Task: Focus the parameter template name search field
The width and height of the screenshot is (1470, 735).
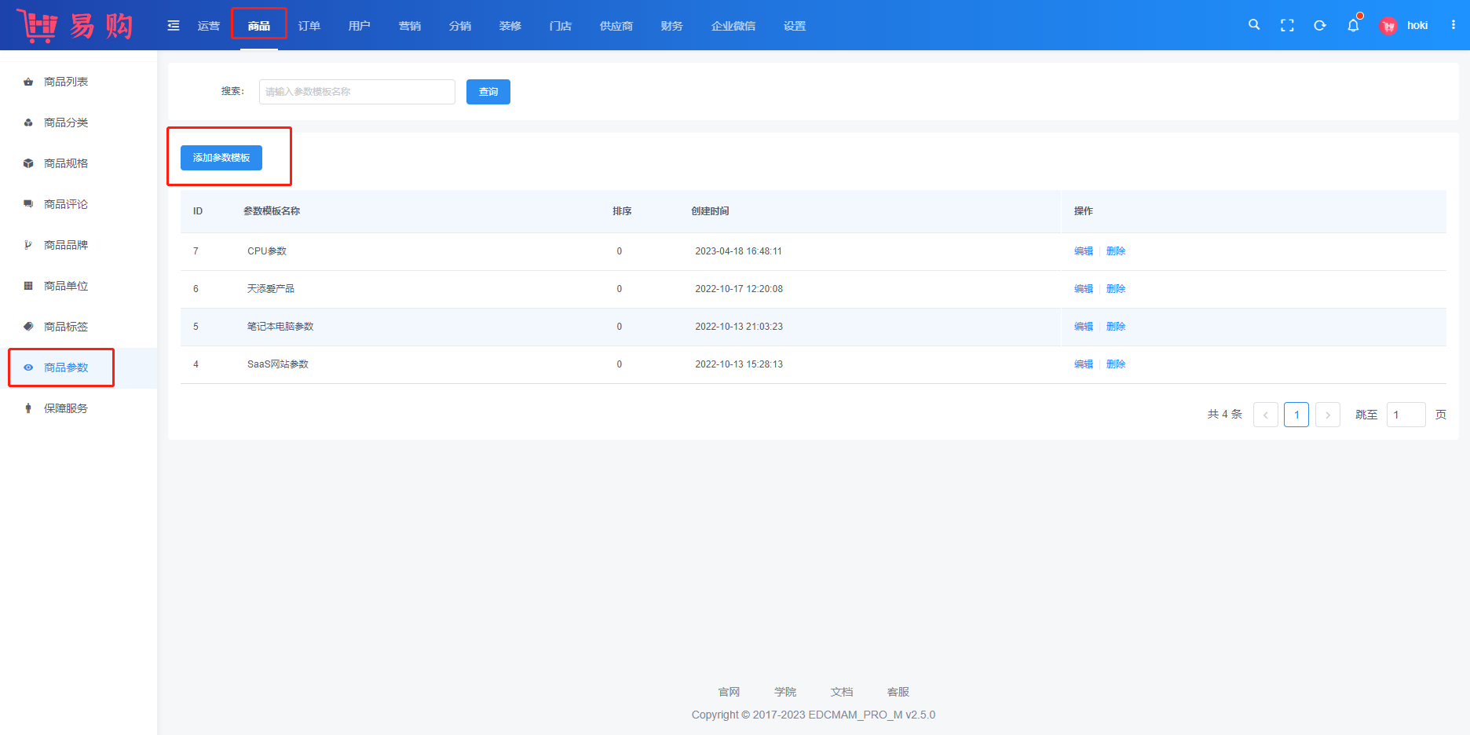Action: [357, 92]
